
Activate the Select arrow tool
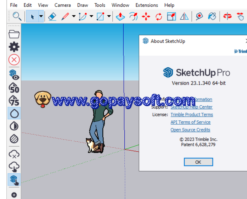coord(32,16)
